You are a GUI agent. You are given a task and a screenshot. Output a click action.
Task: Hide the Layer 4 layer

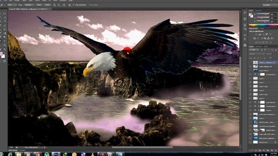(250, 98)
